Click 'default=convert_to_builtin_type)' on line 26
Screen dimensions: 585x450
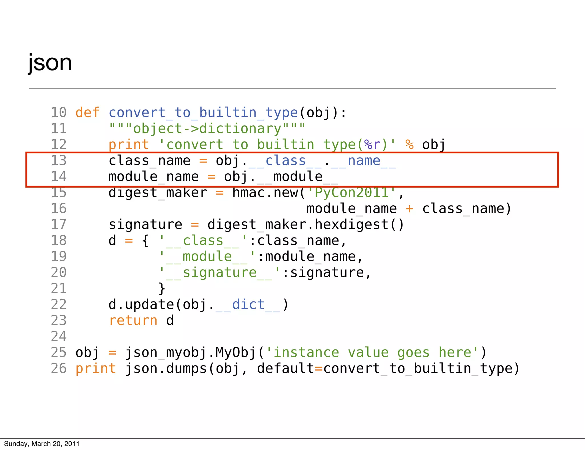pyautogui.click(x=388, y=369)
